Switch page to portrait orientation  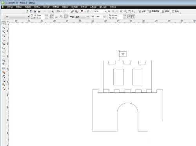pos(52,16)
